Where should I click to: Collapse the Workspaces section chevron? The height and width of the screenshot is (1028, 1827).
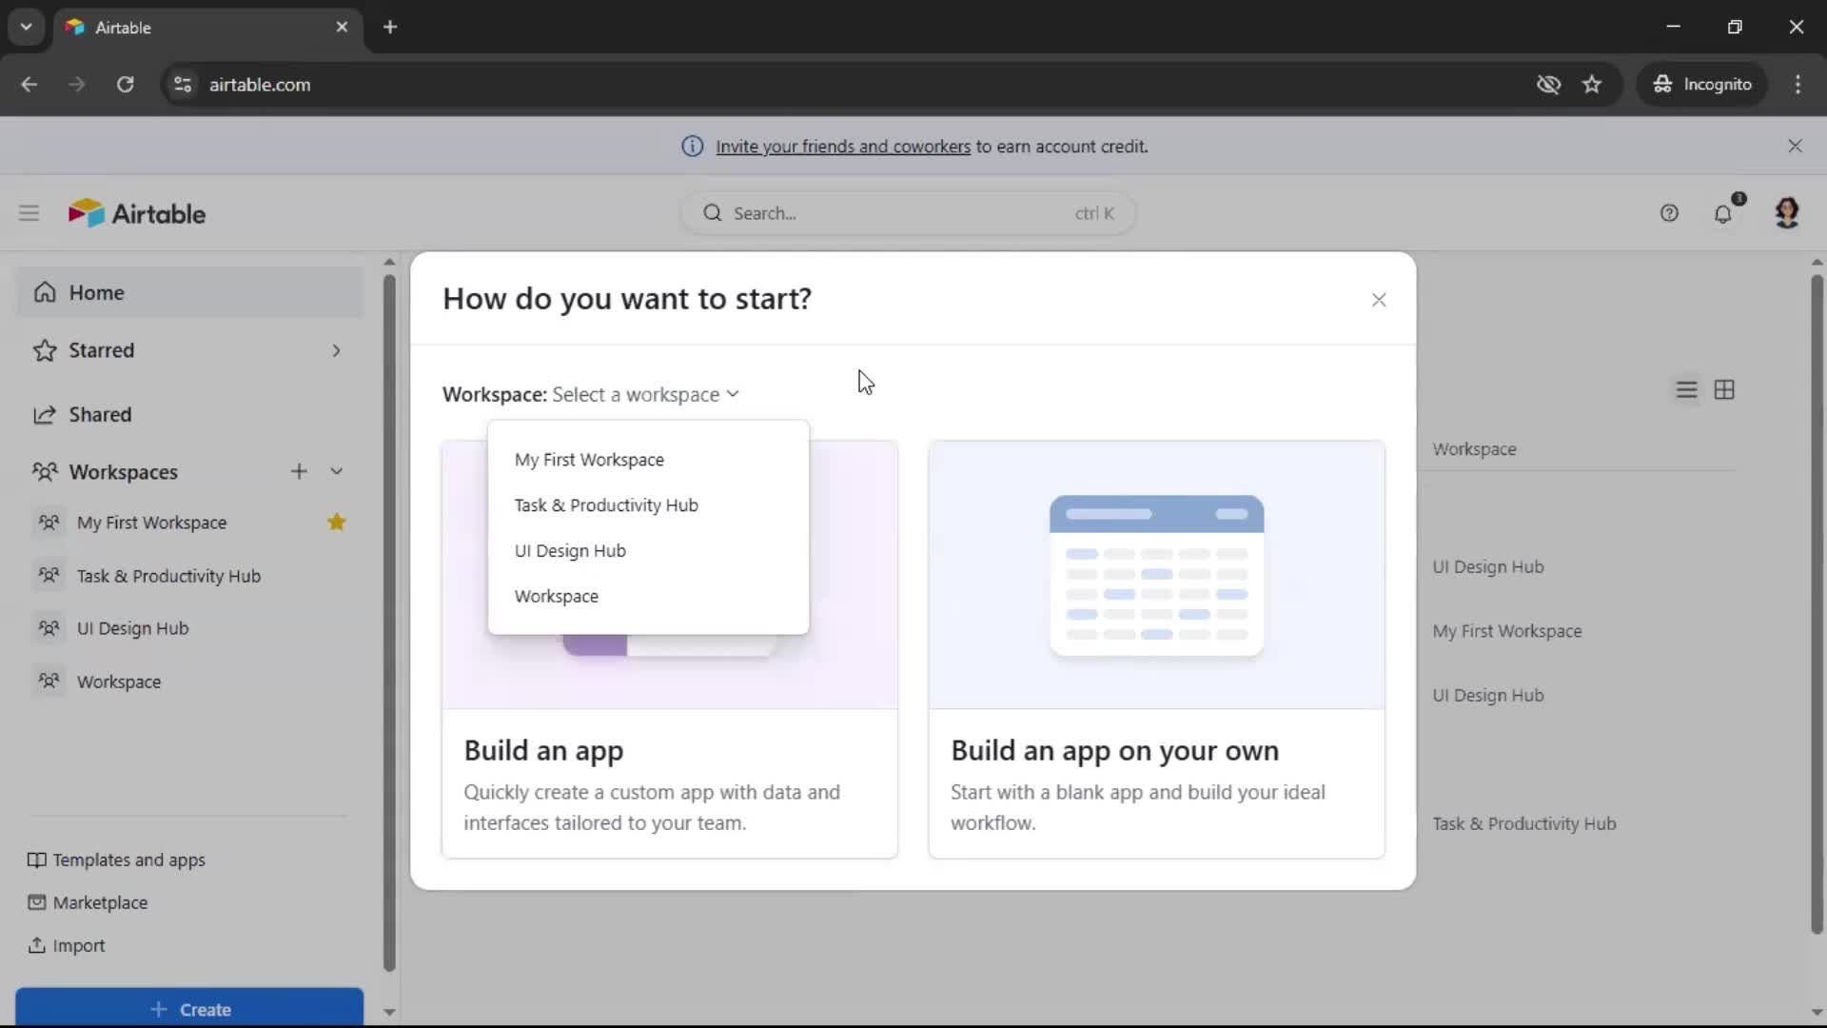(x=336, y=471)
